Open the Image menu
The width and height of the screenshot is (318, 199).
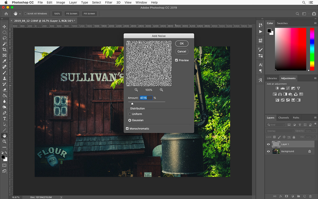(61, 2)
